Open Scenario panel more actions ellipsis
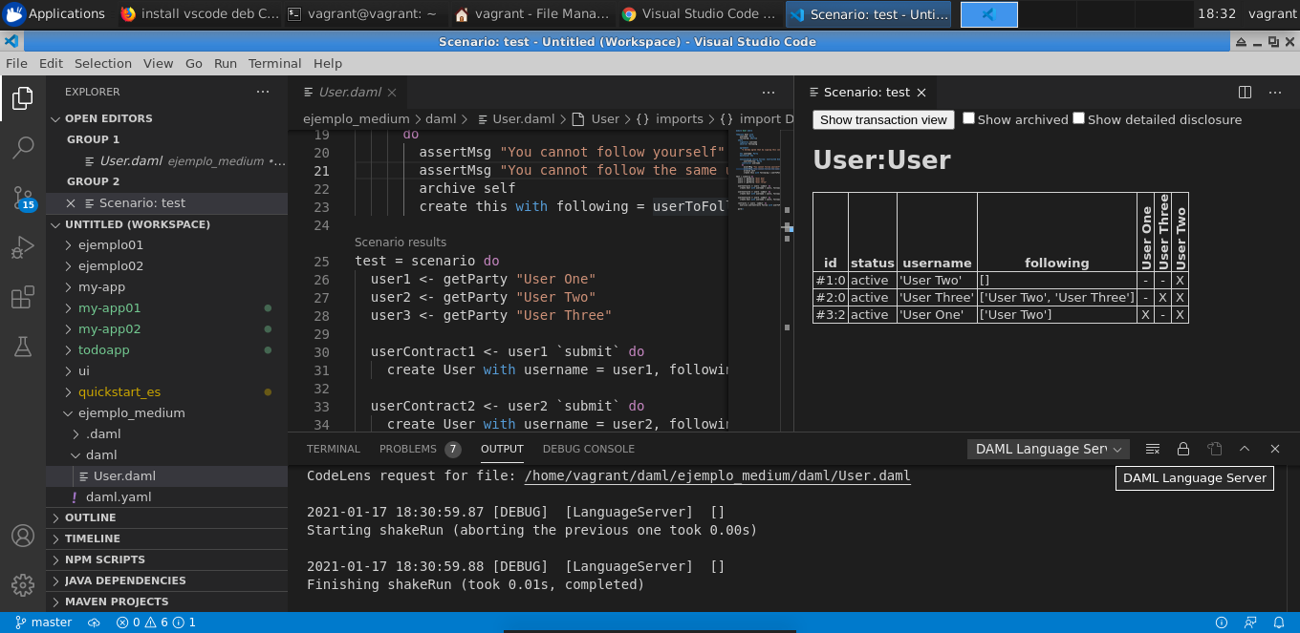 [1275, 93]
